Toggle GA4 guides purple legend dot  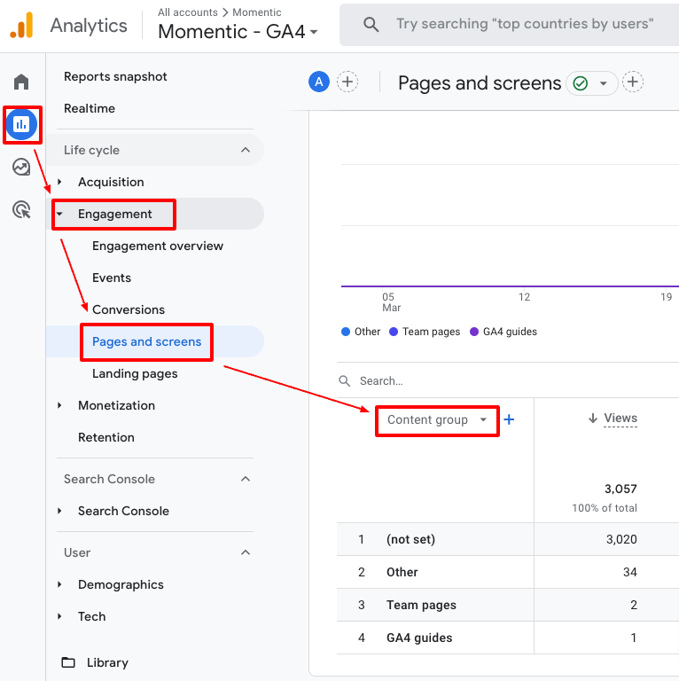pos(474,332)
